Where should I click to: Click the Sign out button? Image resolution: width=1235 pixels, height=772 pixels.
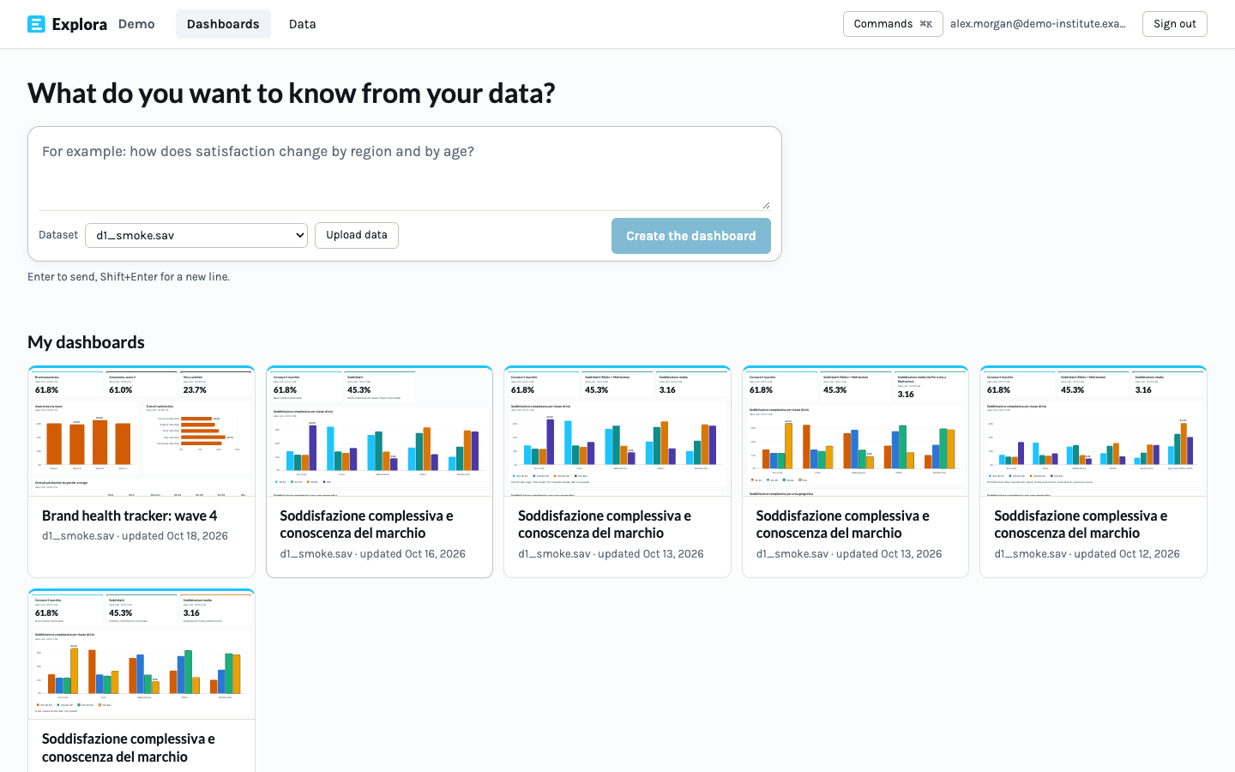point(1174,24)
